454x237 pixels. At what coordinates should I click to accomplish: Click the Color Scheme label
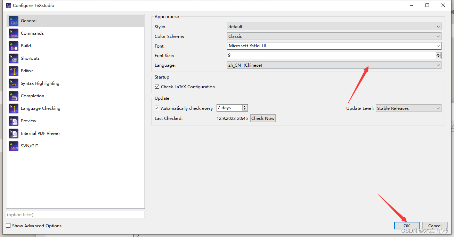tap(169, 36)
